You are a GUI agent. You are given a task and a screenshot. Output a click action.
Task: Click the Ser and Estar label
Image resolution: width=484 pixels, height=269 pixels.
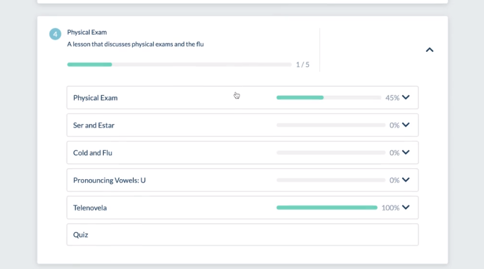[x=94, y=126]
